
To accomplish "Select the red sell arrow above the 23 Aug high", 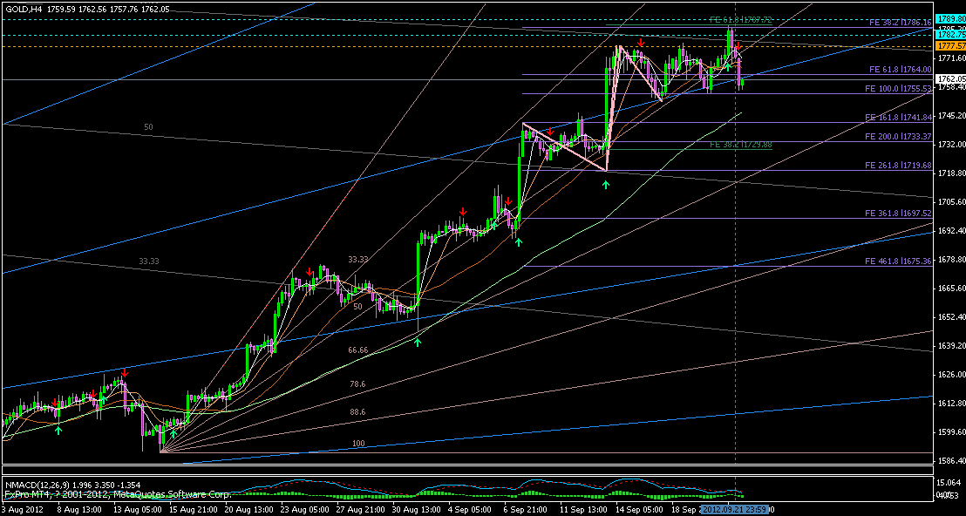I will point(309,274).
